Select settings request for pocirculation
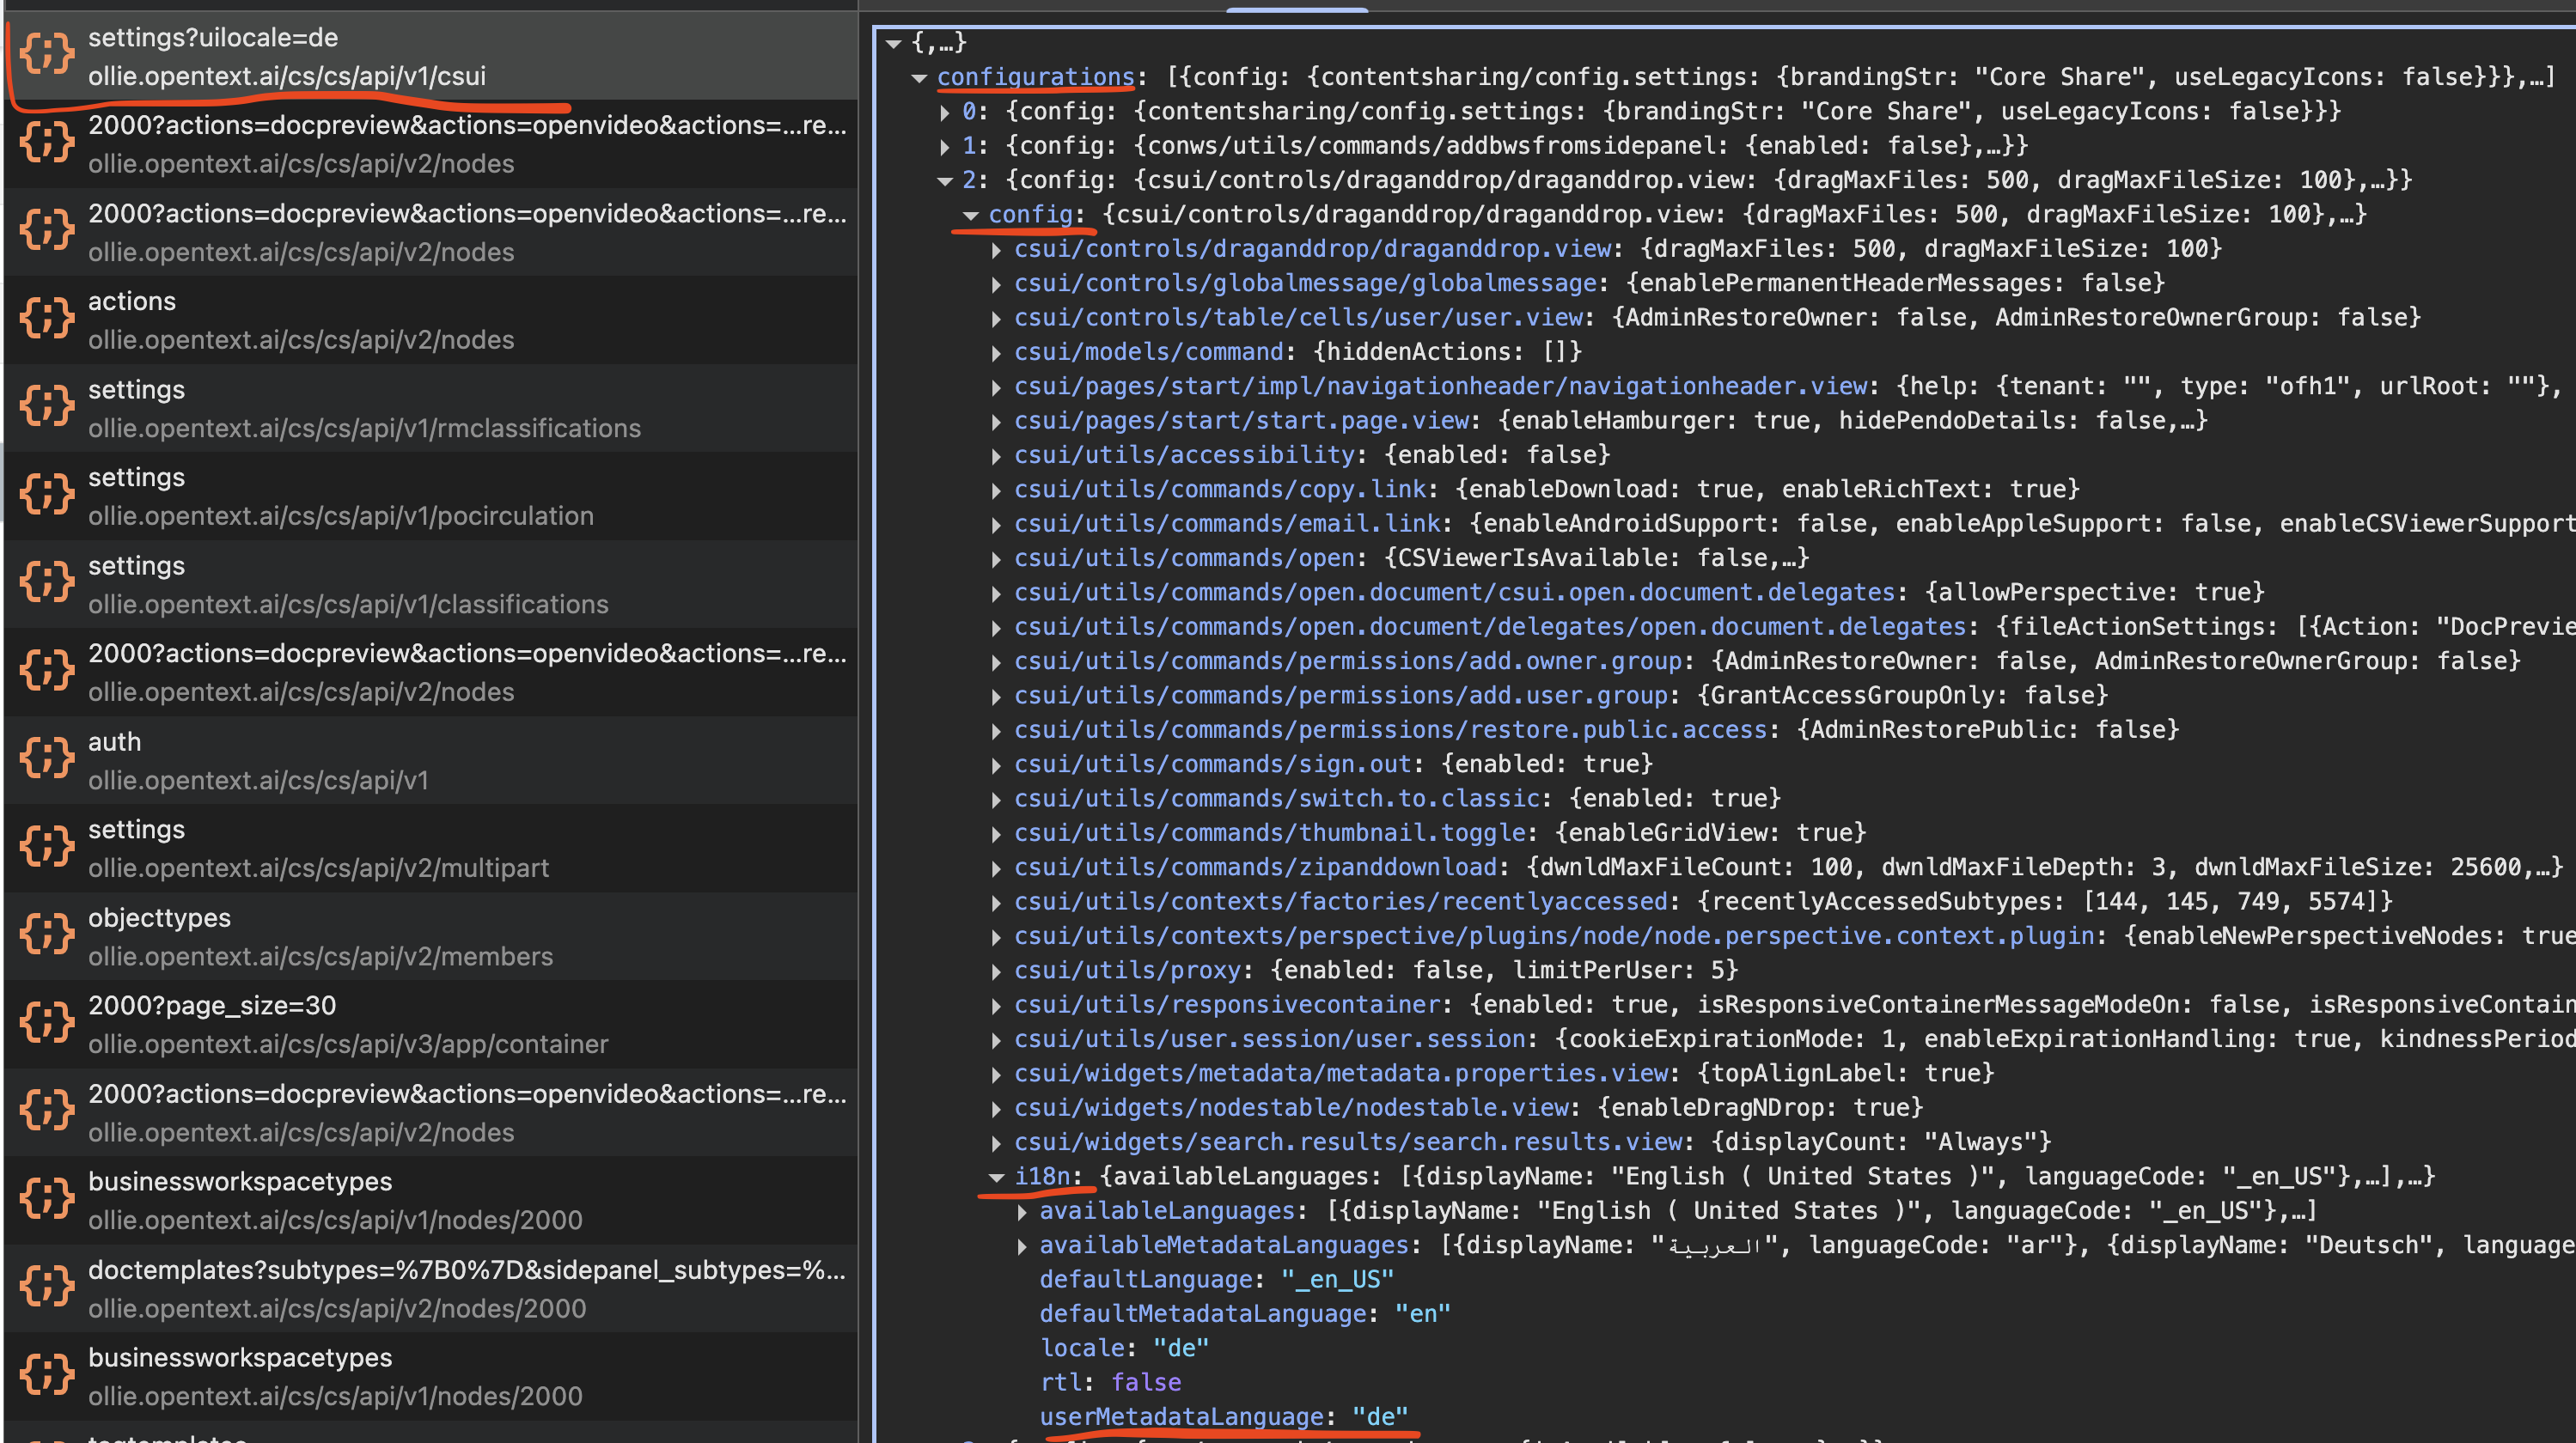Screen dimensions: 2576x1443 (431, 496)
